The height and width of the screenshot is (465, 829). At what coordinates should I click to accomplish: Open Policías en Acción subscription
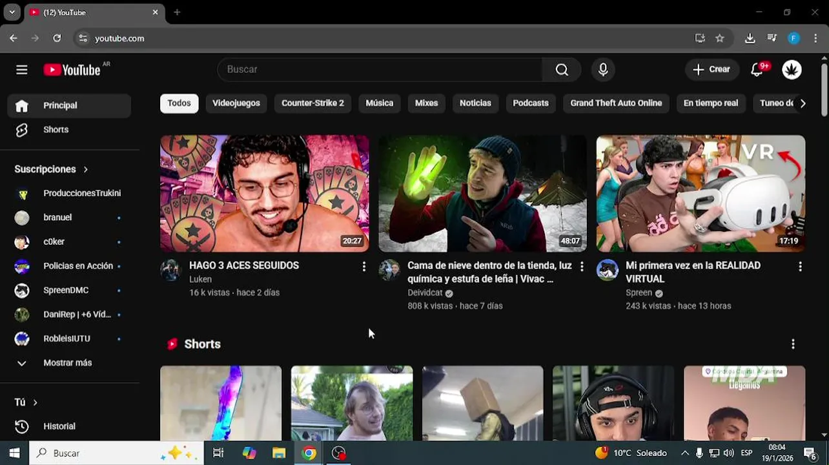coord(70,266)
